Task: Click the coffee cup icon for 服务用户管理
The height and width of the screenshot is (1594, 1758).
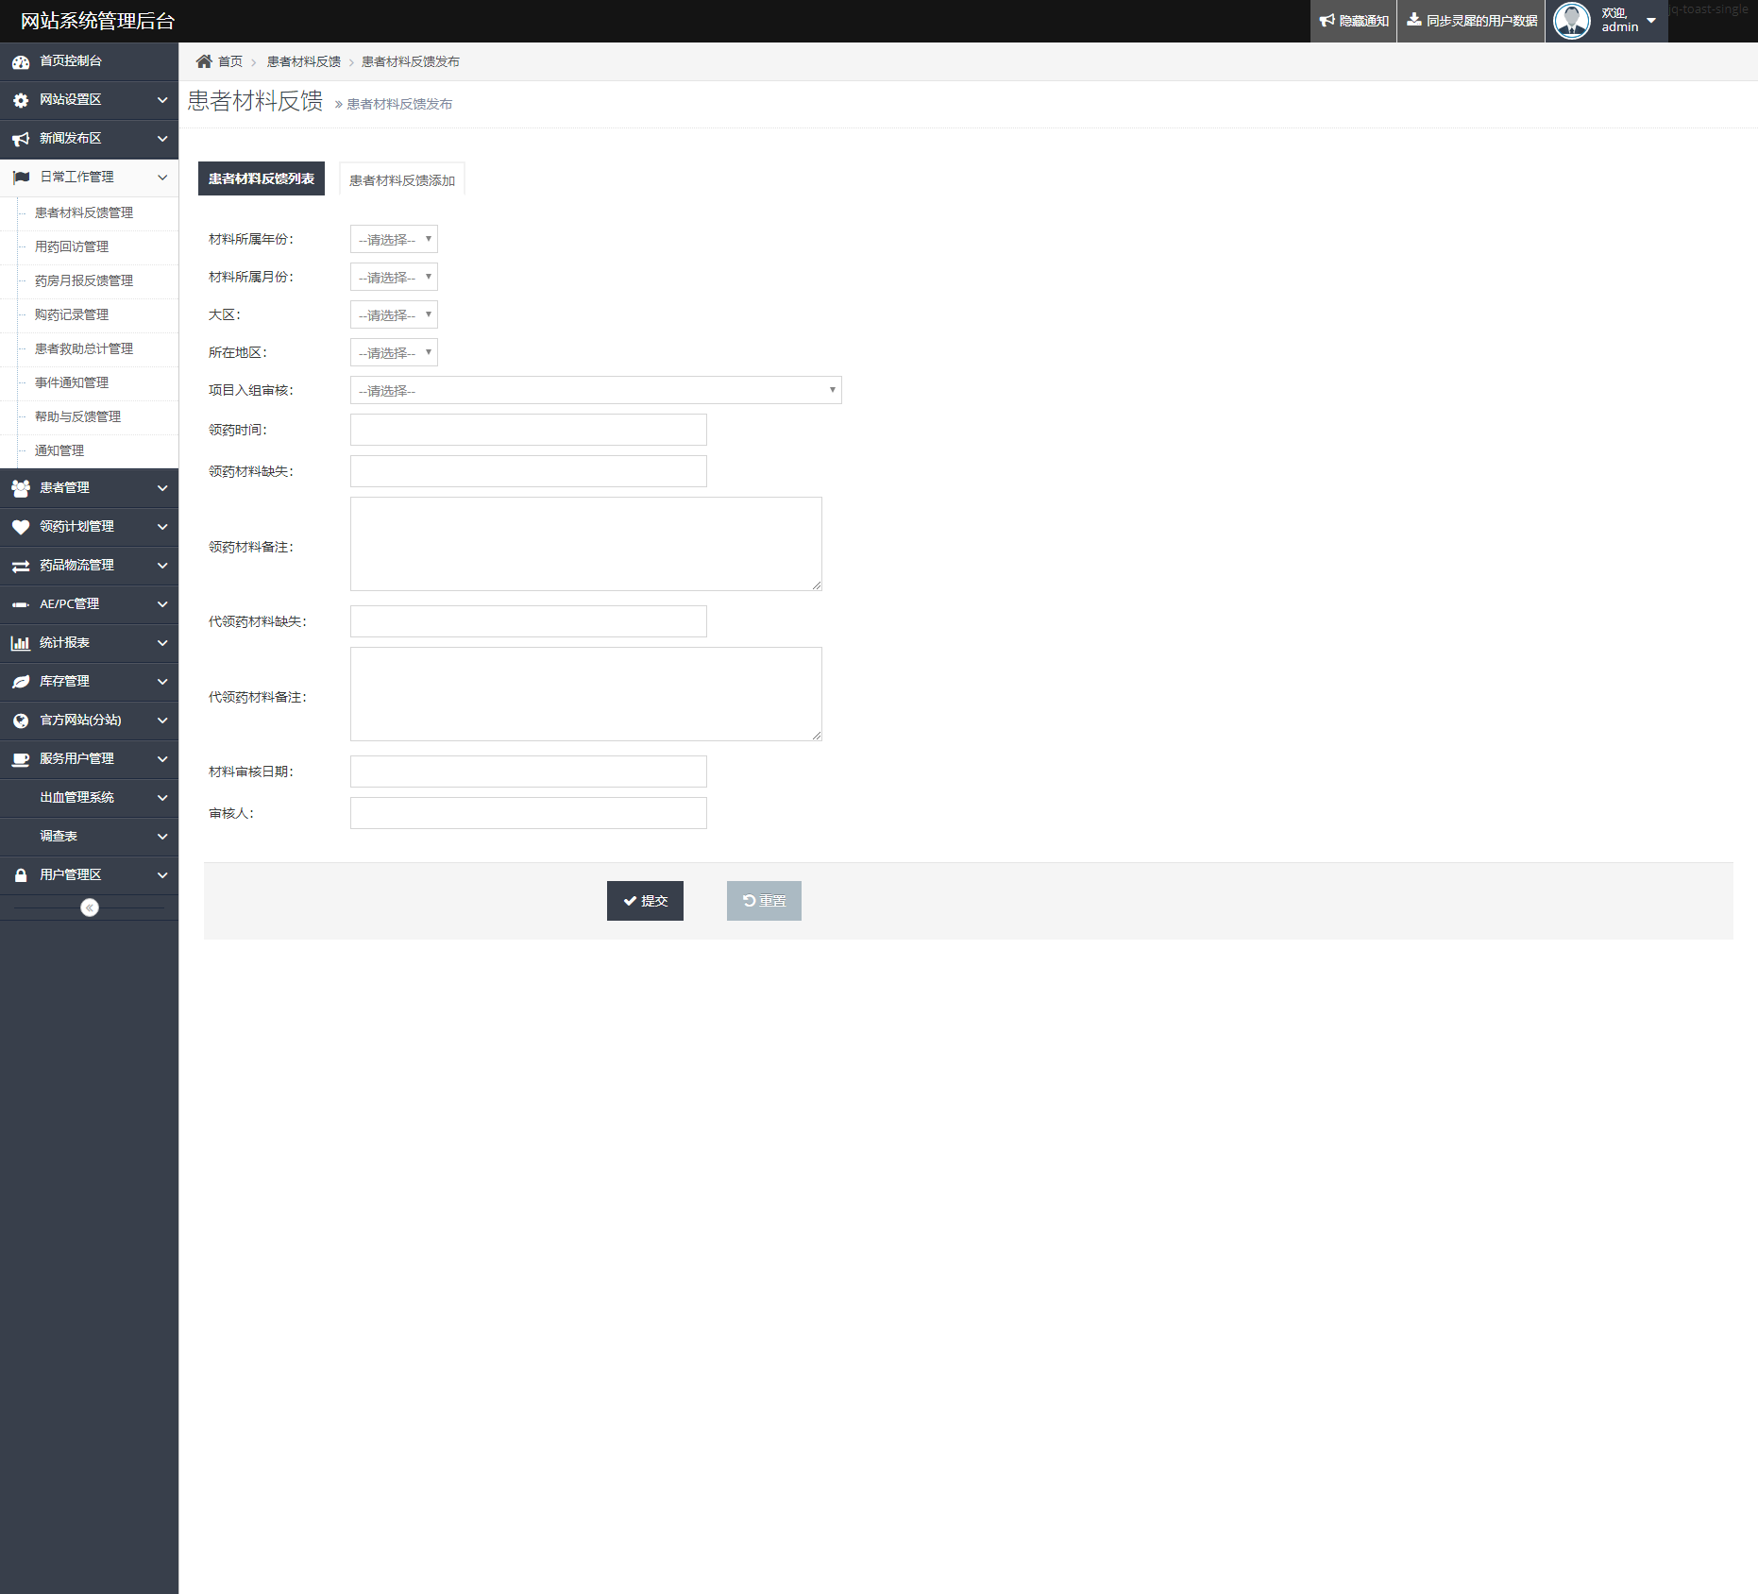Action: point(21,759)
